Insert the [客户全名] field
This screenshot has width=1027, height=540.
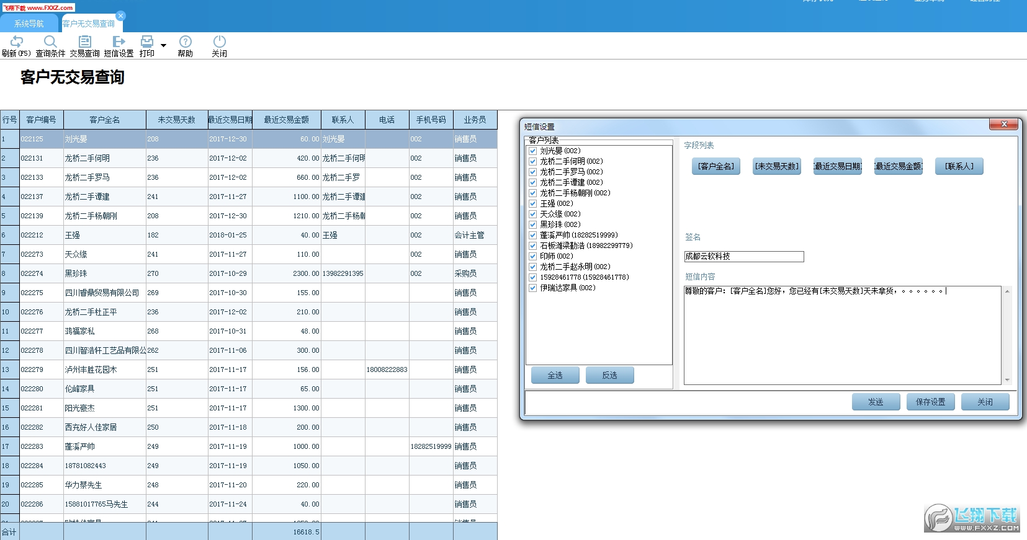pos(715,166)
